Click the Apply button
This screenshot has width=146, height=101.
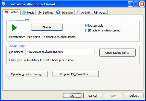[x=113, y=95]
